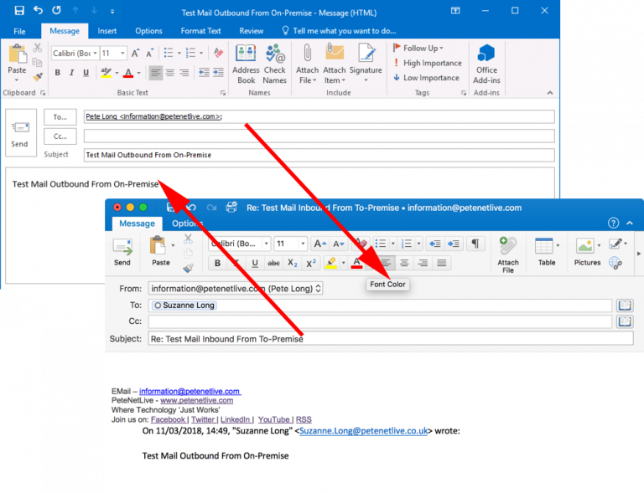Image resolution: width=644 pixels, height=493 pixels.
Task: Open Attach File dropdown in Windows Outlook
Action: point(307,64)
